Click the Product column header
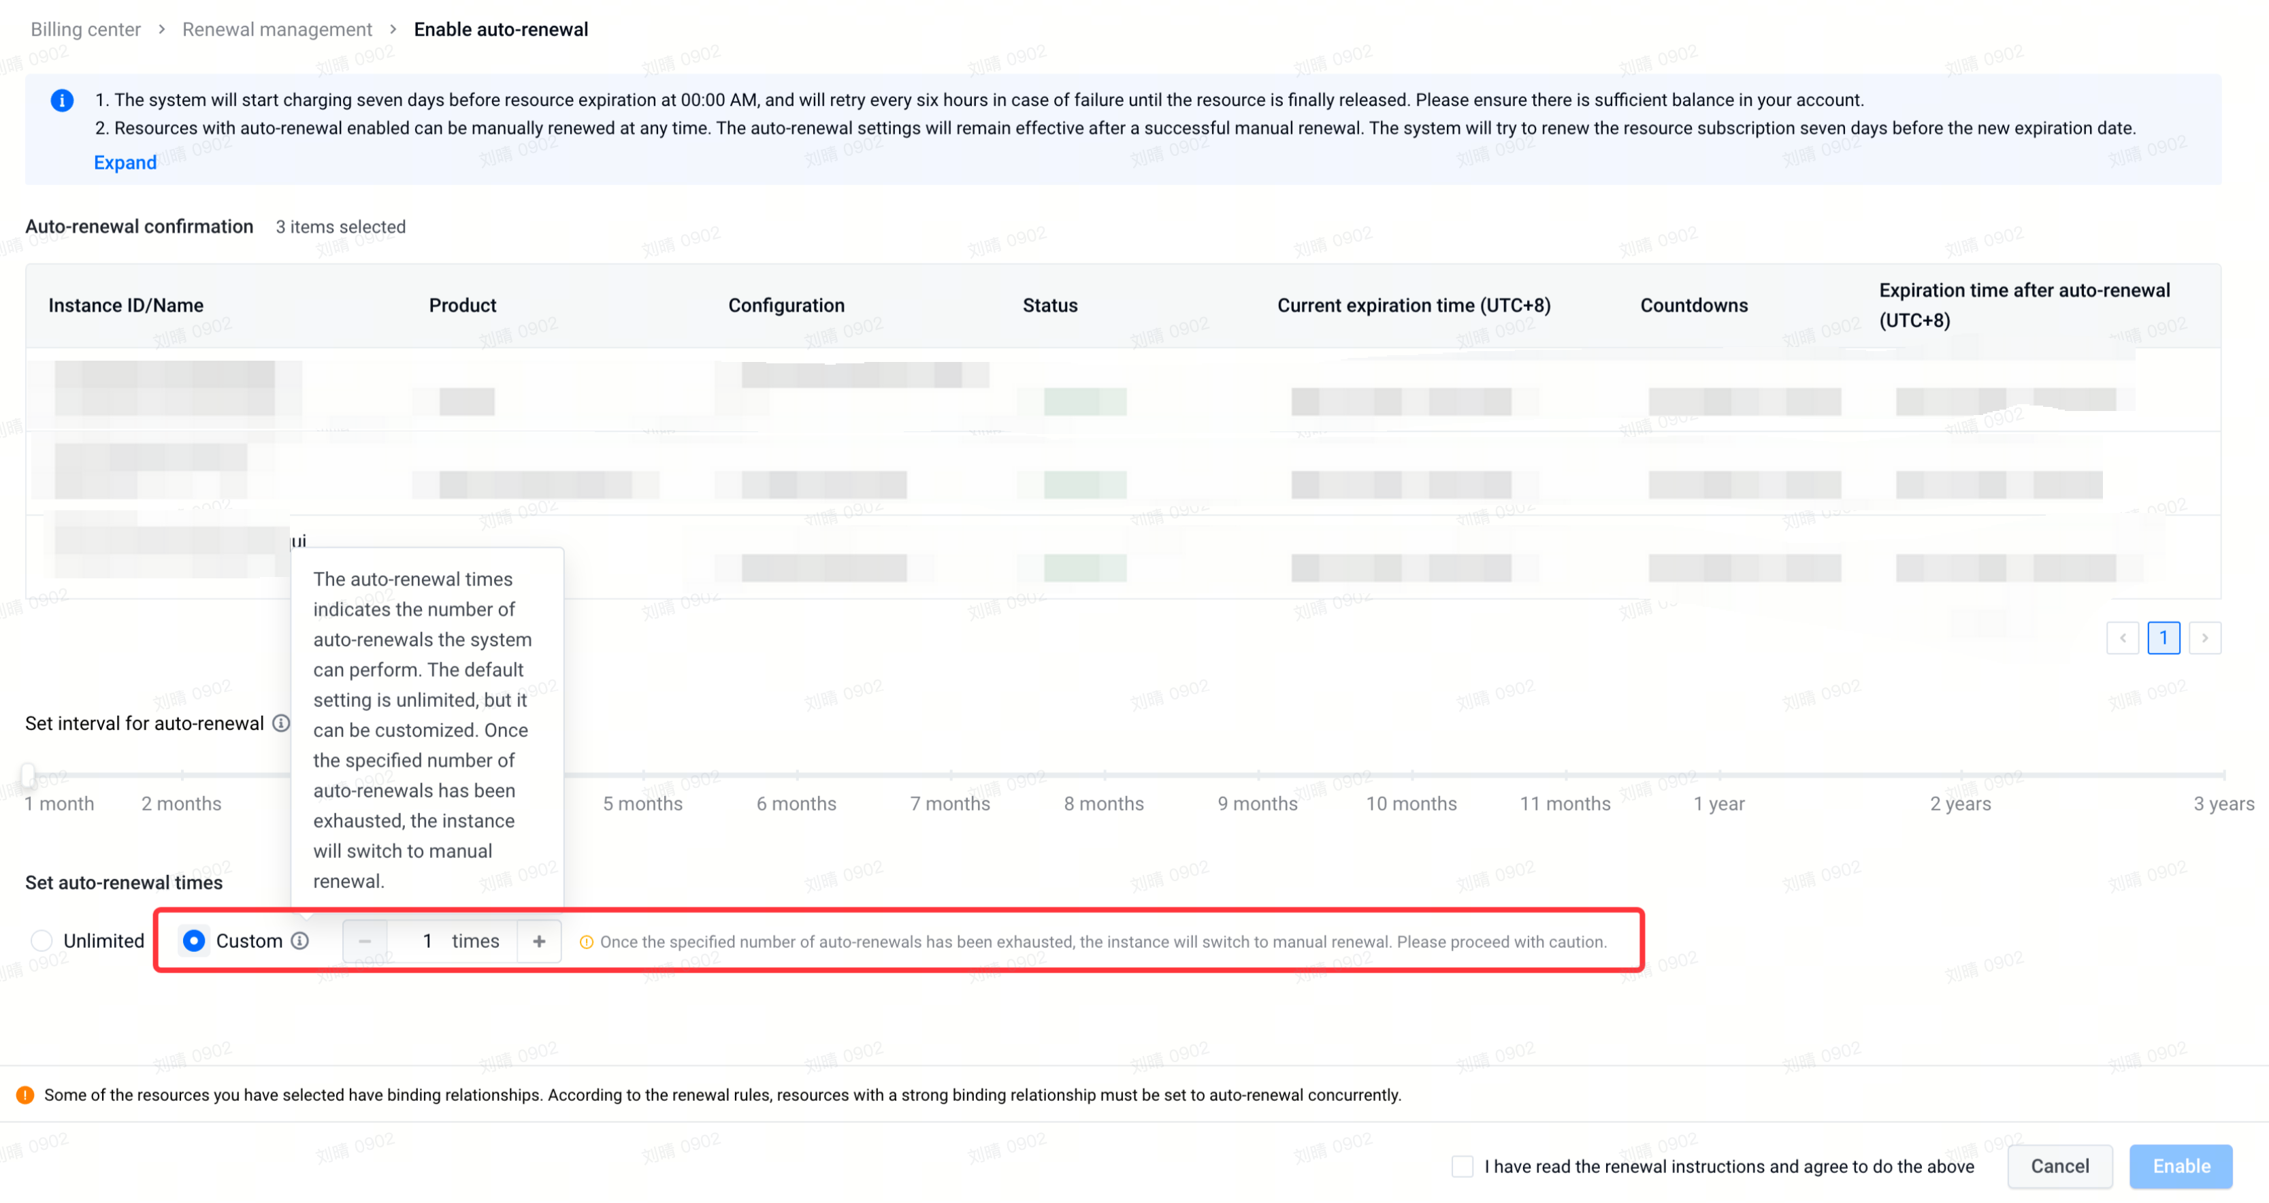The height and width of the screenshot is (1203, 2269). tap(462, 305)
